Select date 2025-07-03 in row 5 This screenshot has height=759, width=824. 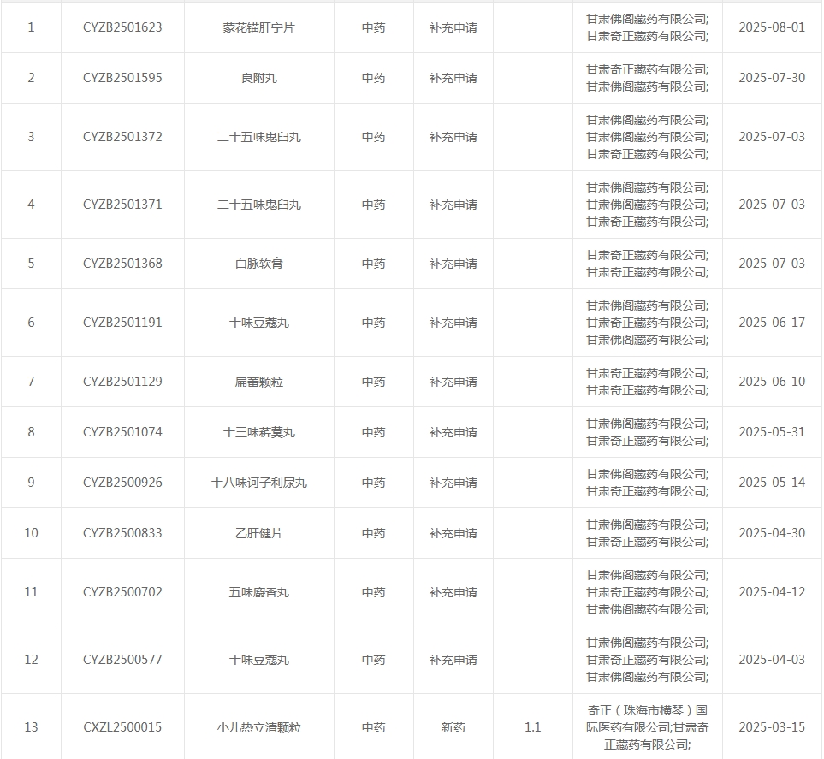pos(772,264)
